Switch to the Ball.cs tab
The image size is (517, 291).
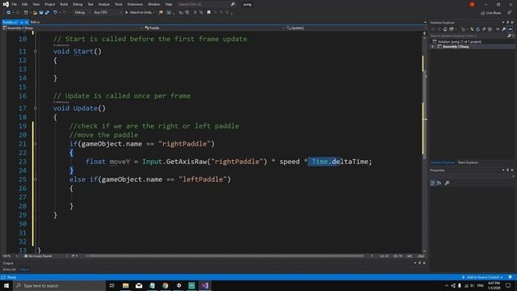tap(35, 22)
